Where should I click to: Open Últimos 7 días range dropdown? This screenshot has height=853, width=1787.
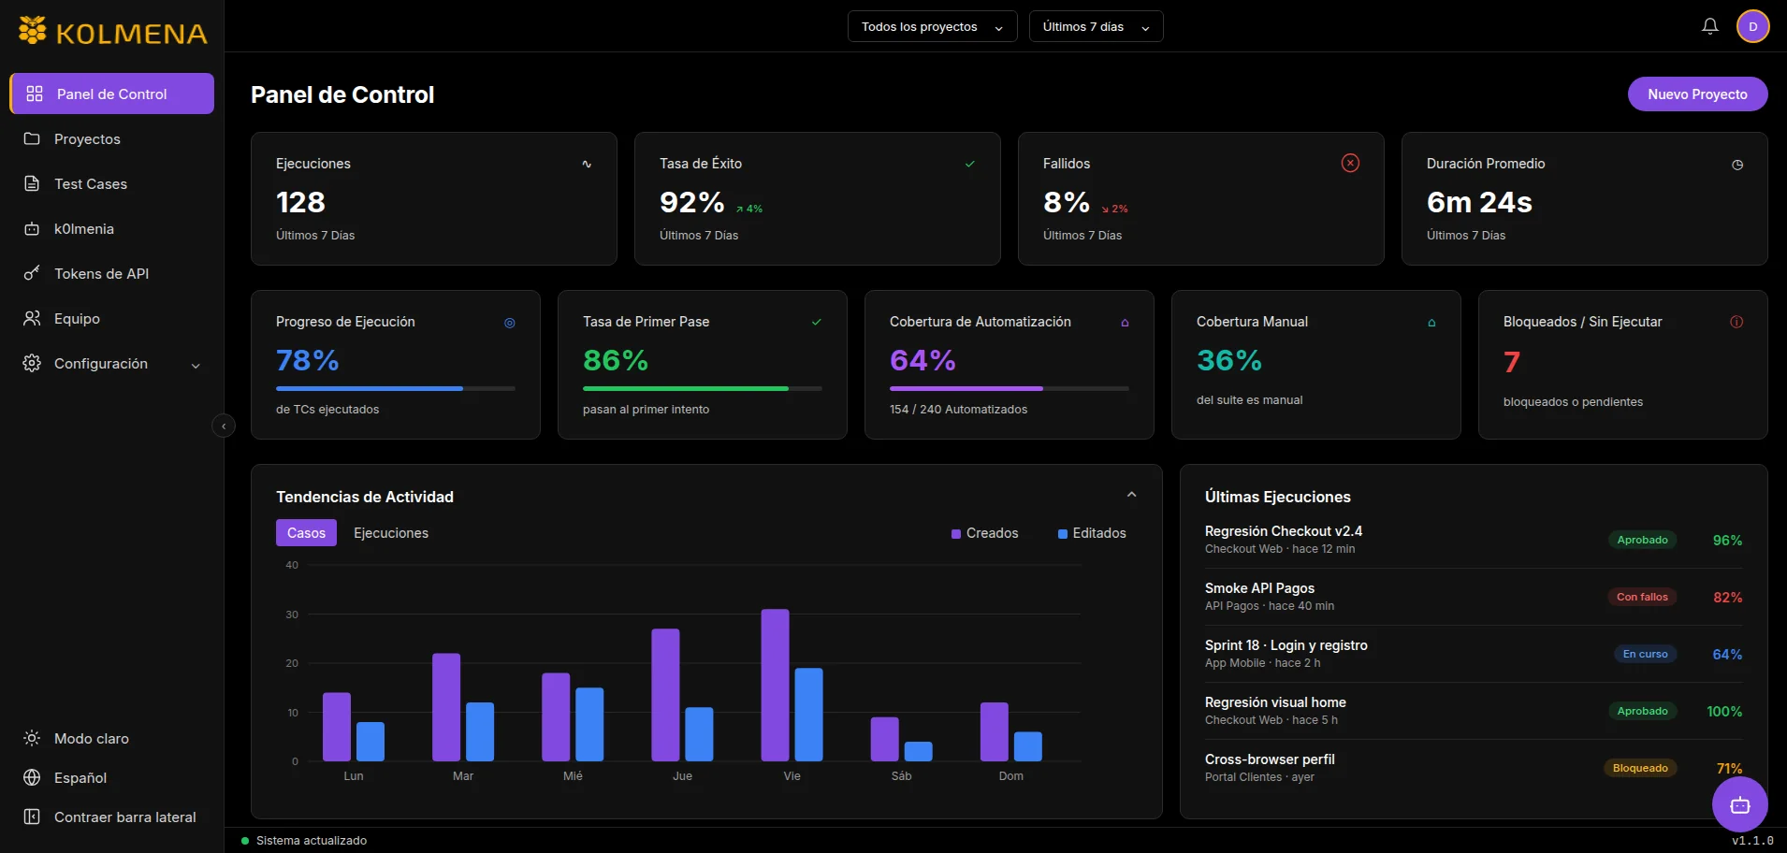(x=1096, y=26)
